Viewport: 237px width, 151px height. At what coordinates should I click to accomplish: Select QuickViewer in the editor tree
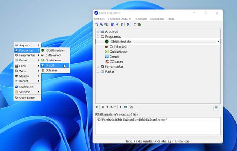click(118, 52)
